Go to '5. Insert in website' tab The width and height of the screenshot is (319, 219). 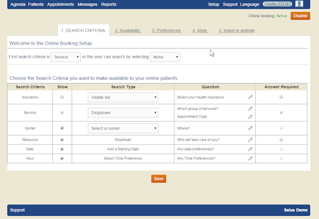[237, 30]
